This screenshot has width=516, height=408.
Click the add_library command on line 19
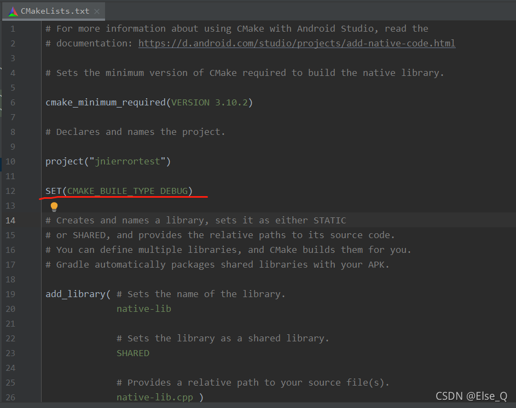coord(74,294)
